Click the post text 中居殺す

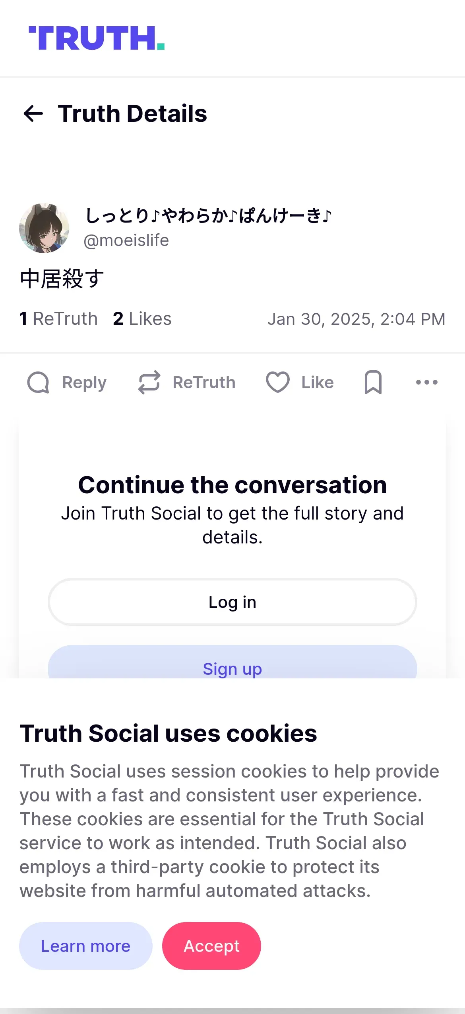(x=62, y=279)
